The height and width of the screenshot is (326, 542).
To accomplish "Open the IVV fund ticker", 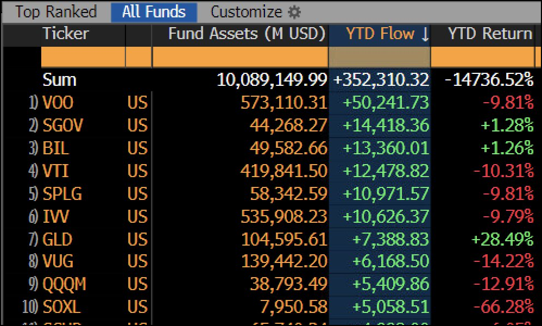I will 56,217.
